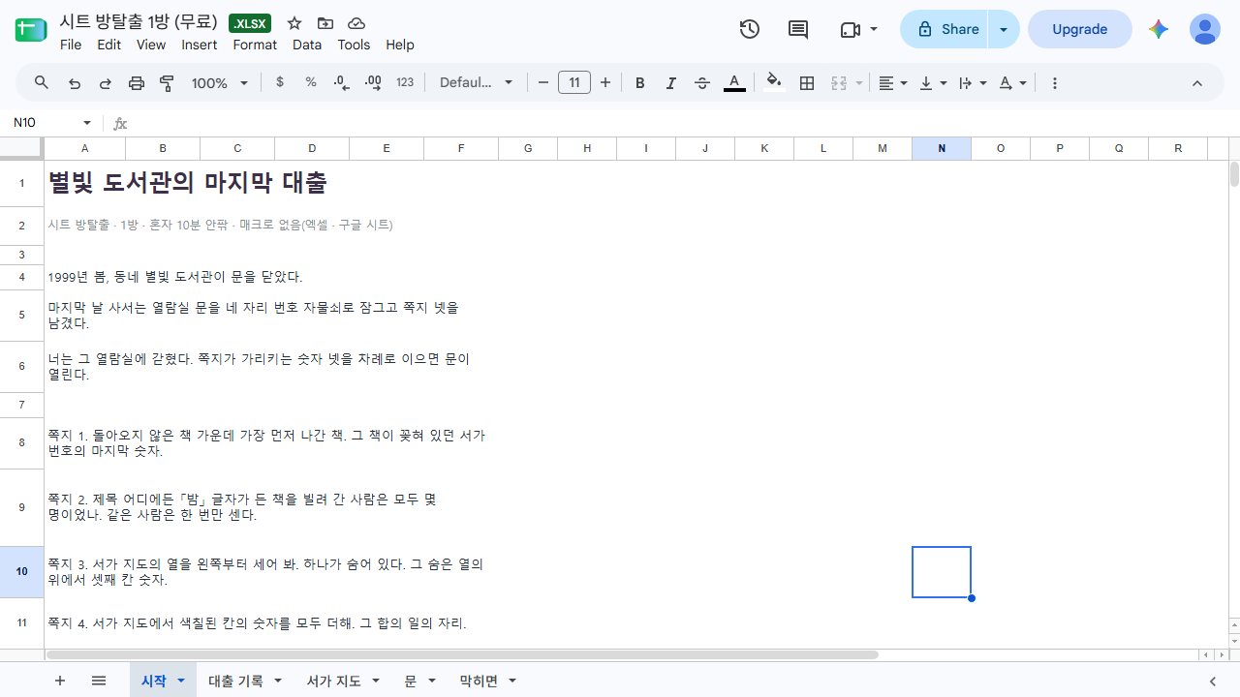Open the zoom level dropdown
This screenshot has height=697, width=1240.
(x=220, y=83)
